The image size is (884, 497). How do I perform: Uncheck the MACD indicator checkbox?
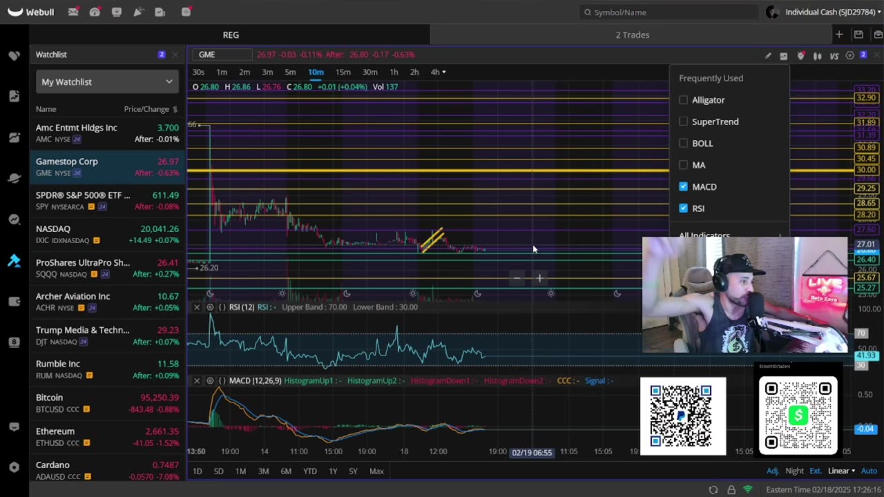tap(684, 186)
